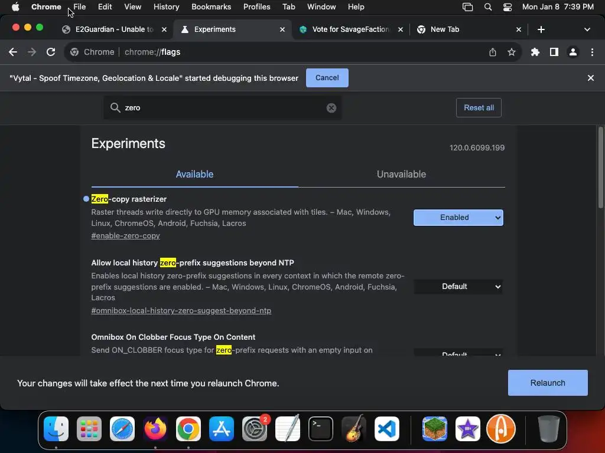605x453 pixels.
Task: Toggle the side panel icon
Action: pyautogui.click(x=554, y=52)
